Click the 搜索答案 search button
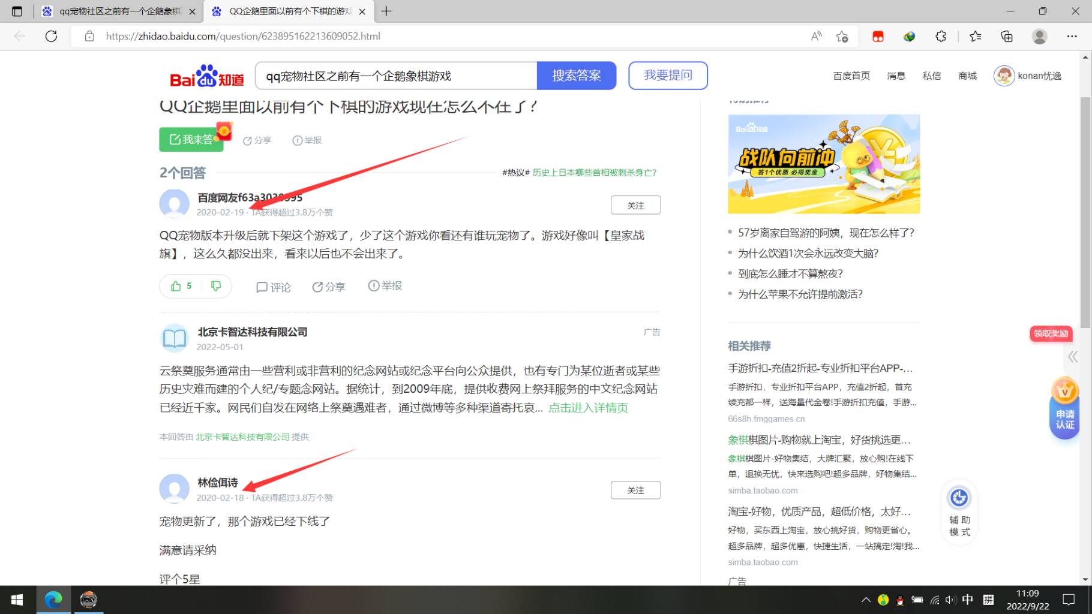This screenshot has height=614, width=1092. [x=577, y=76]
